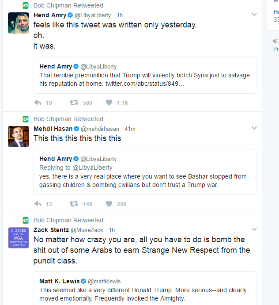Click the green retweet icon above Zack Stentz's tweet

tap(26, 221)
